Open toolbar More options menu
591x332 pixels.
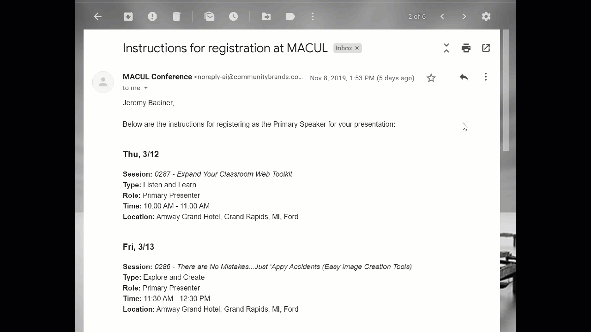coord(313,17)
